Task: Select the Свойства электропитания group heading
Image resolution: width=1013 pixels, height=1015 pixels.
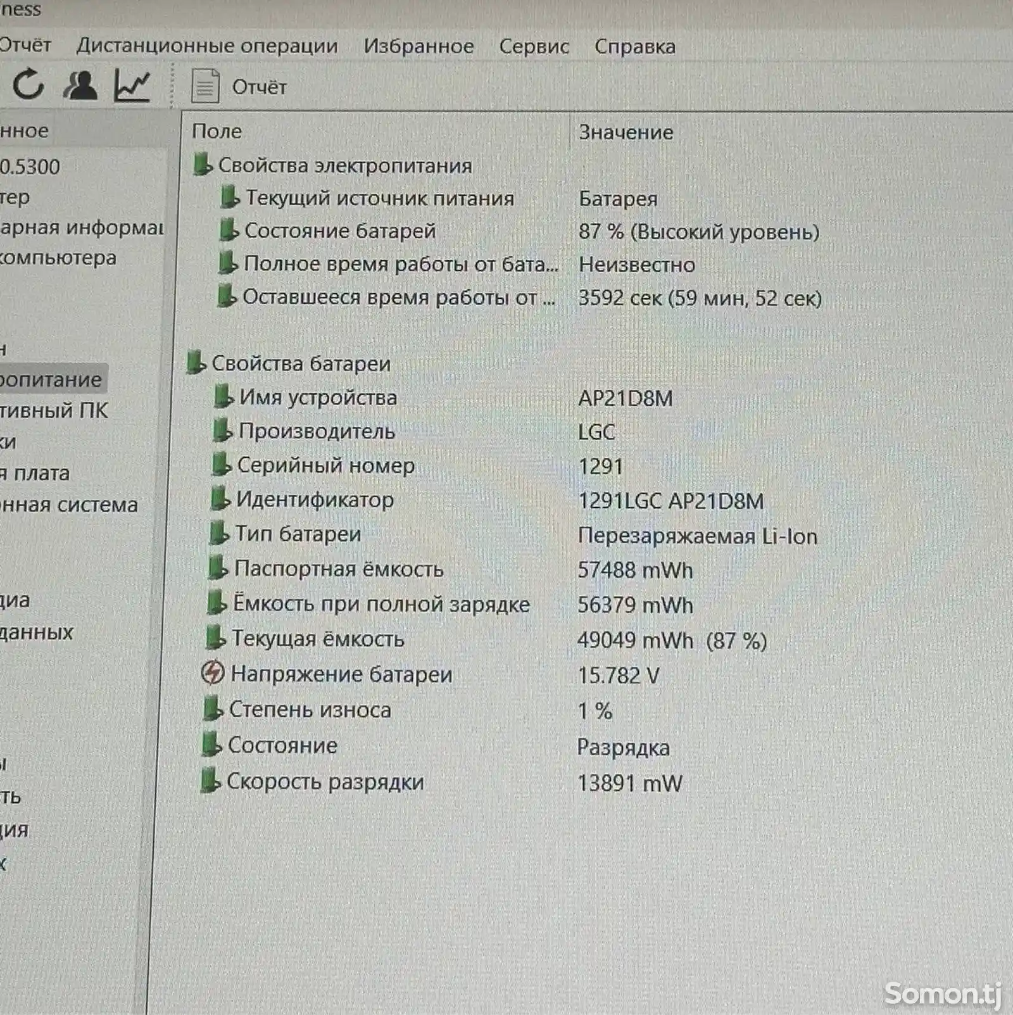Action: click(x=345, y=165)
